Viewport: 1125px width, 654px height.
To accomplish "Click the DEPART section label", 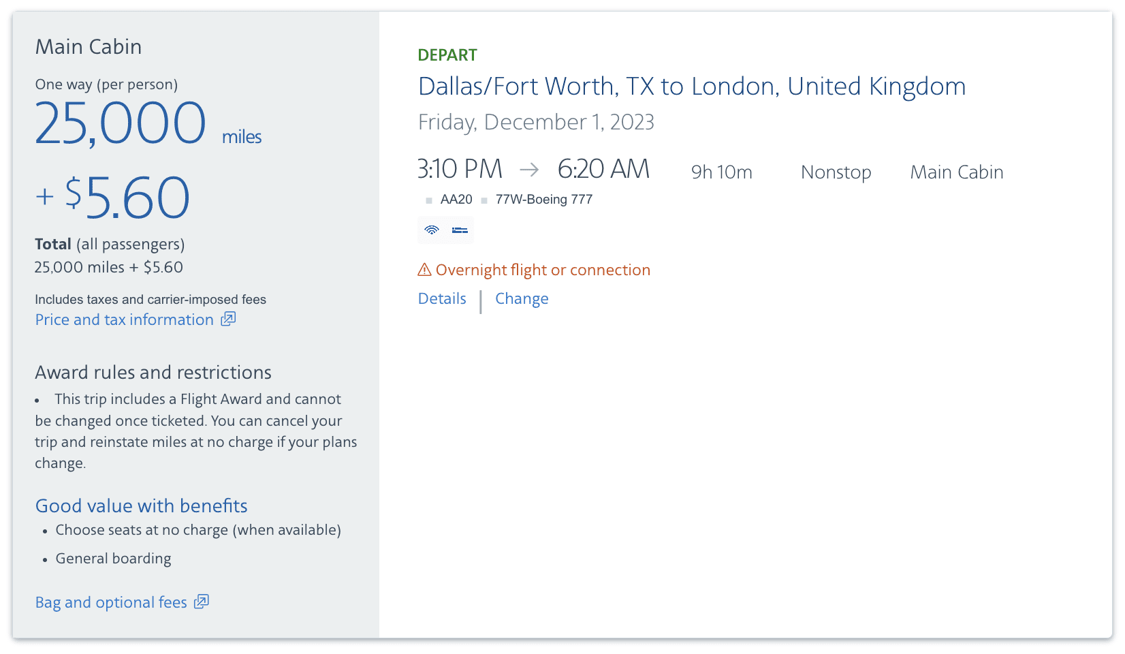I will pos(447,54).
